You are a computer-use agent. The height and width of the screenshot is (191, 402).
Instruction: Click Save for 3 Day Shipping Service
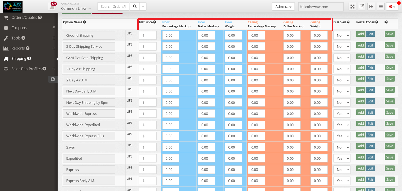(389, 45)
